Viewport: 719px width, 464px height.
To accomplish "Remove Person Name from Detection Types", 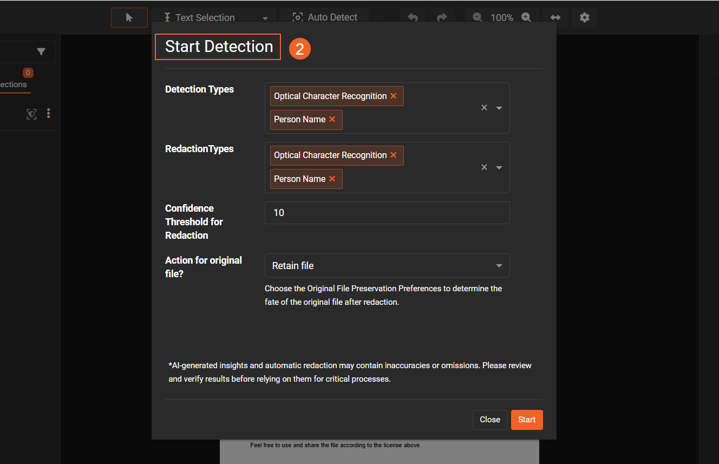I will [332, 120].
